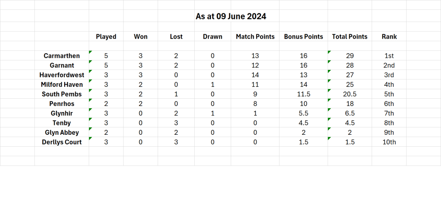The height and width of the screenshot is (218, 441).
Task: Click the Total Points header cell
Action: (349, 36)
